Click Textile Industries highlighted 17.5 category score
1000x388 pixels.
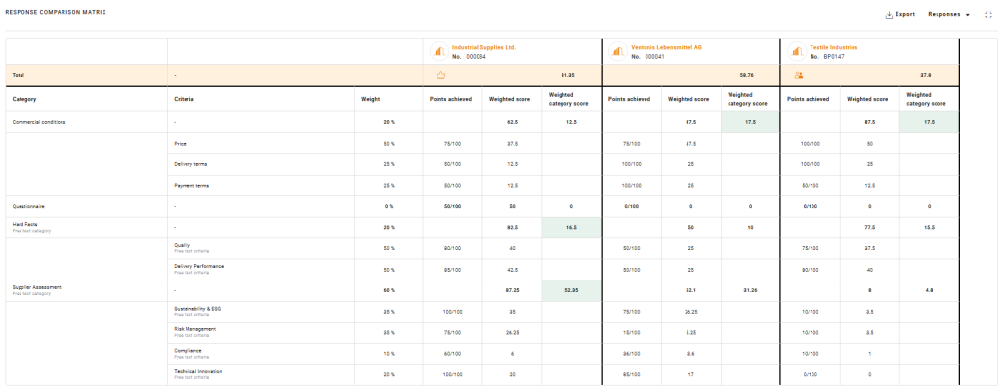click(930, 122)
